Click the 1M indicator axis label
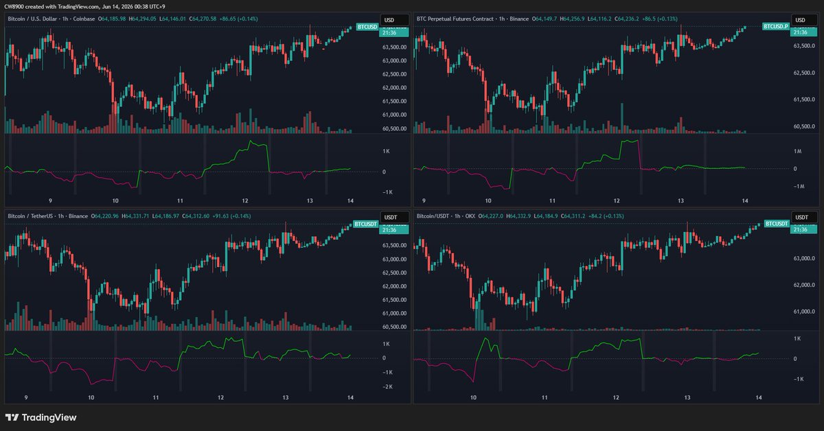This screenshot has height=431, width=824. [797, 151]
